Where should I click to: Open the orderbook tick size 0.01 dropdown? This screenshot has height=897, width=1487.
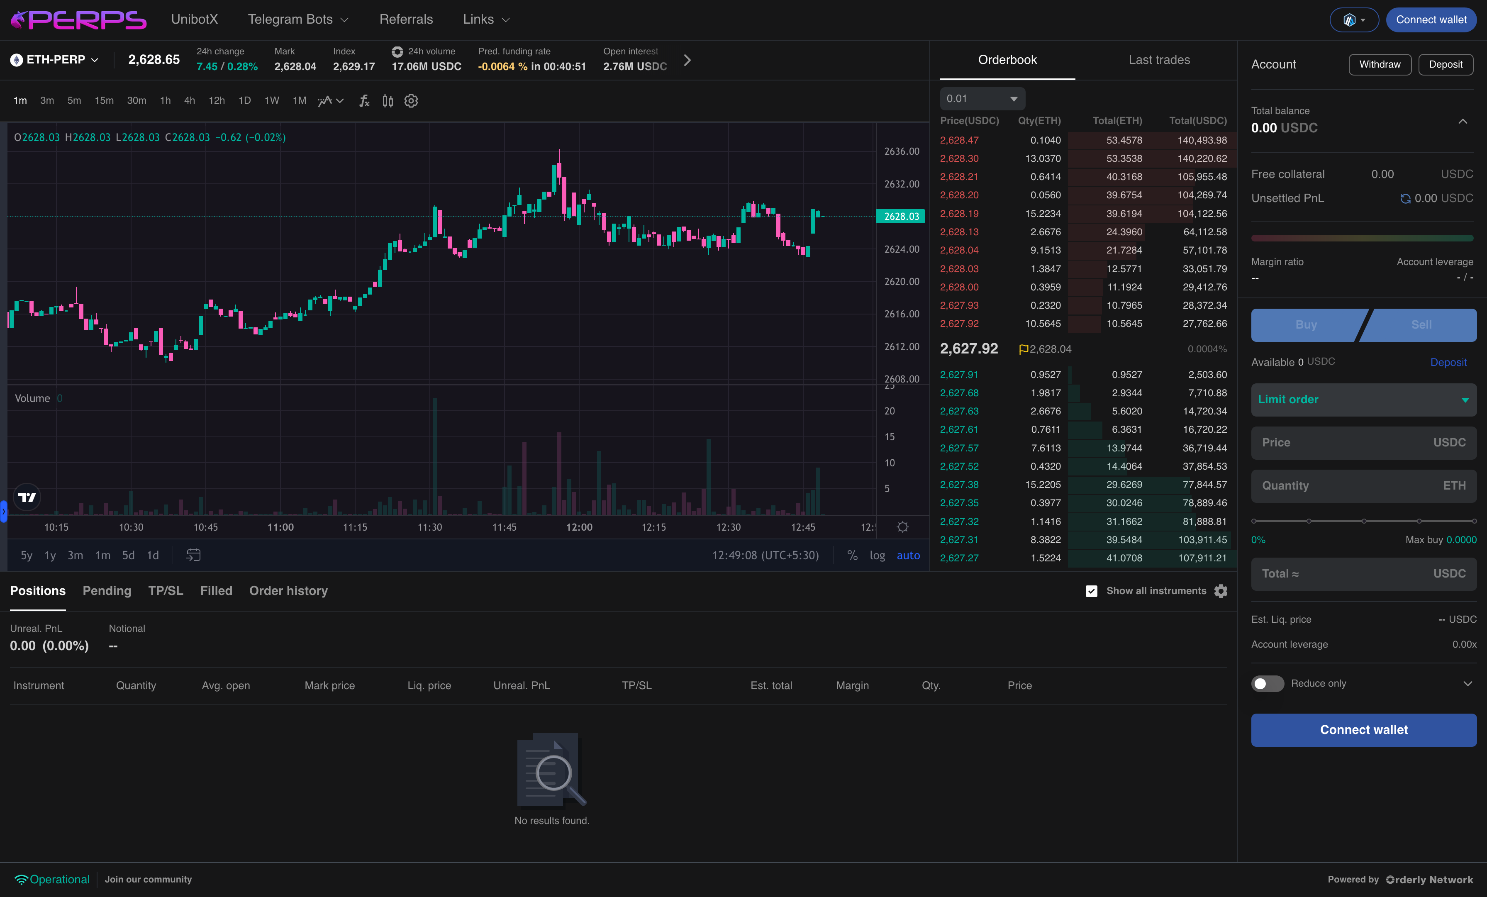tap(982, 98)
